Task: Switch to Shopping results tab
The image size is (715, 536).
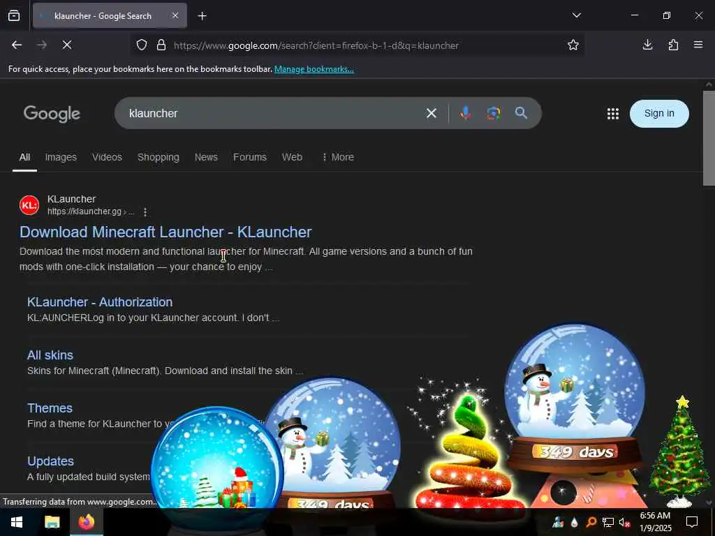Action: pos(159,157)
